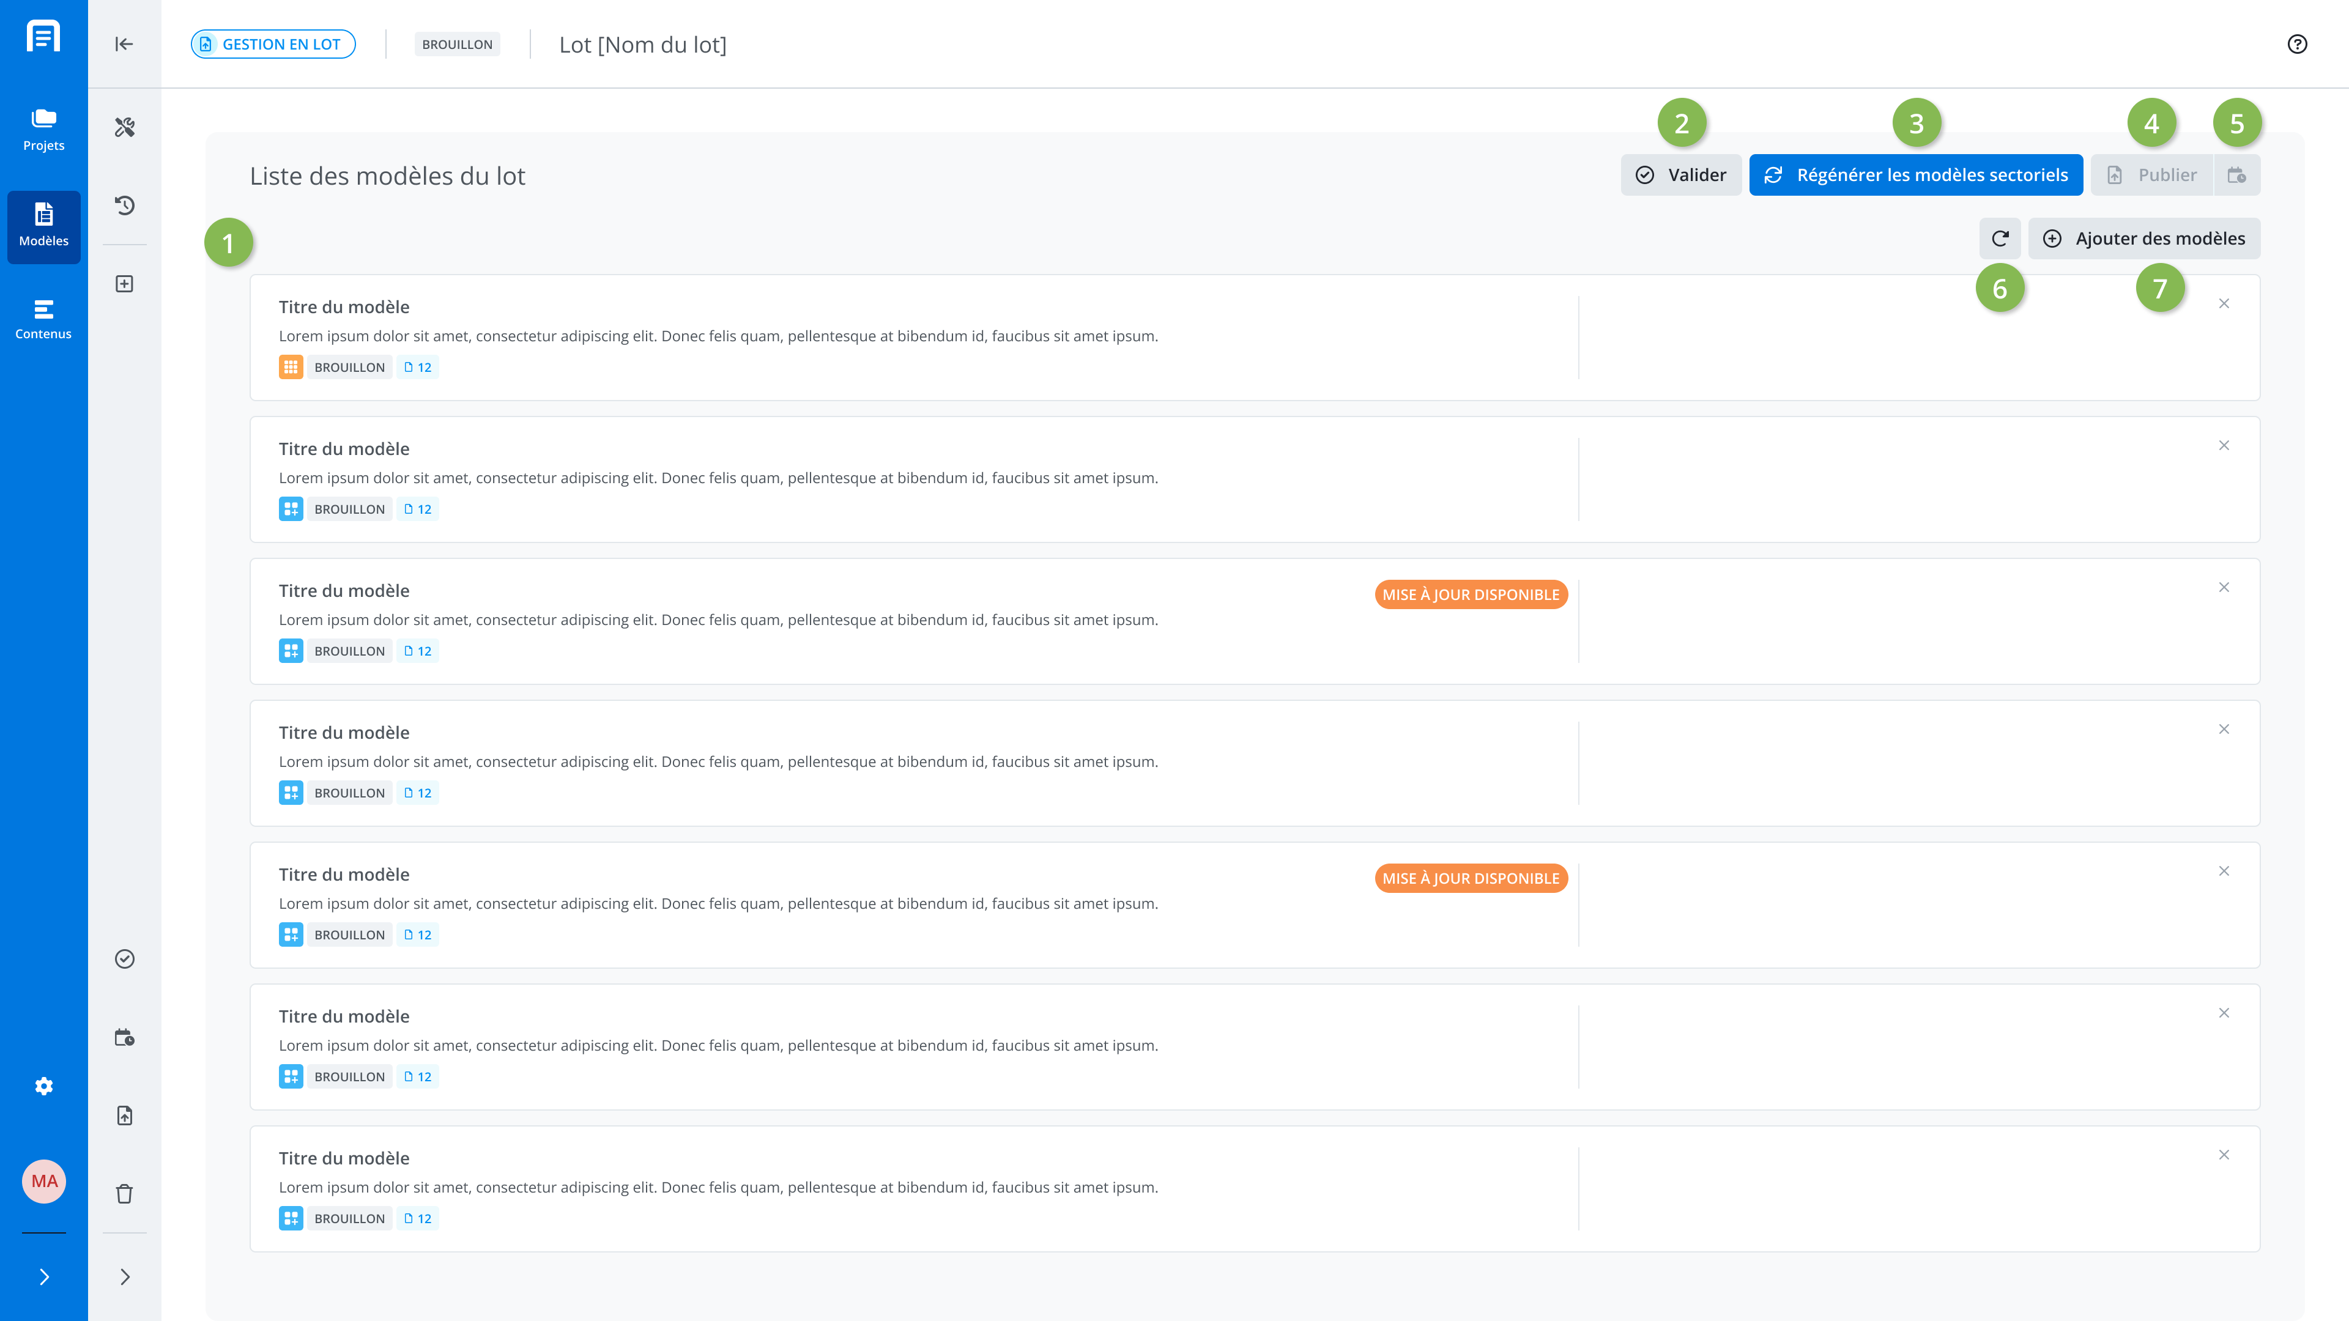Screen dimensions: 2349x1321
Task: Click the sidebar publish file icon
Action: pyautogui.click(x=125, y=1116)
